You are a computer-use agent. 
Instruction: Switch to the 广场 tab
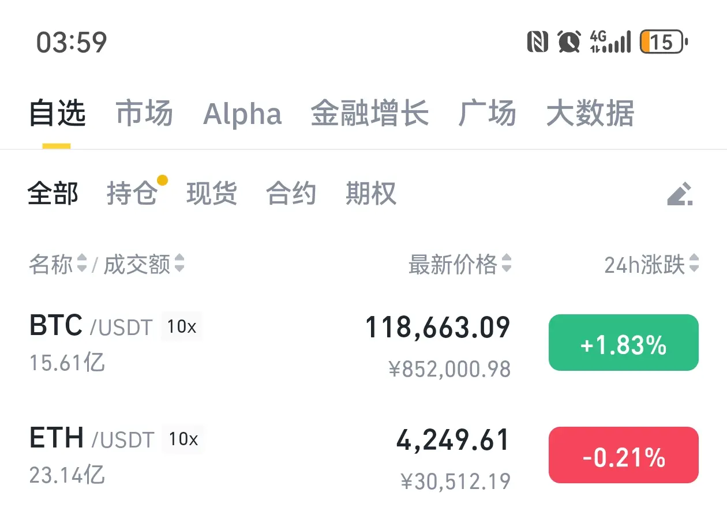(487, 113)
